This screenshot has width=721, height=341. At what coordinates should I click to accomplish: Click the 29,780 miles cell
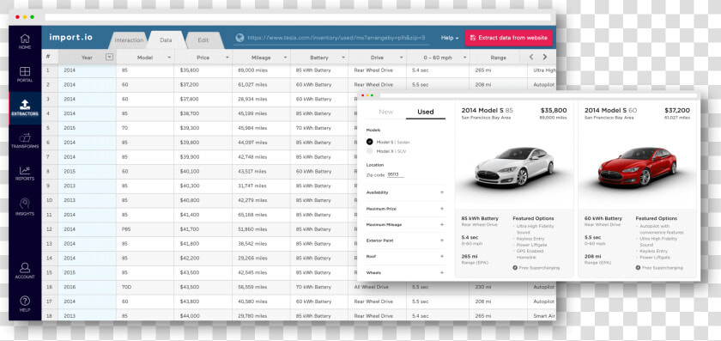[261, 316]
